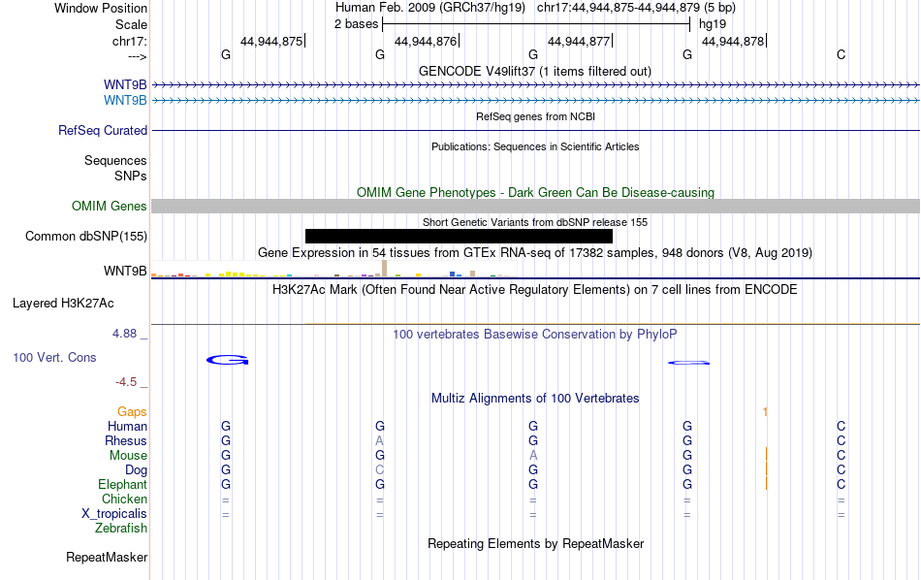Click the -4.5 PhyloP scale minimum
This screenshot has height=580, width=921.
[126, 382]
